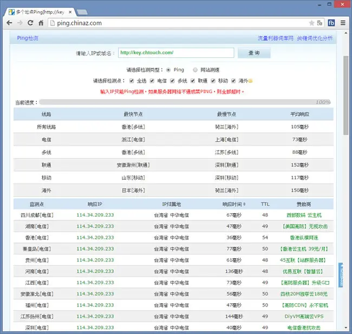Image resolution: width=352 pixels, height=334 pixels.
Task: Uncheck the 海外 checkbox
Action: pos(233,81)
